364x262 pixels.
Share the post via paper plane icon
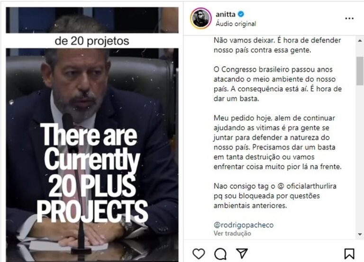[242, 253]
